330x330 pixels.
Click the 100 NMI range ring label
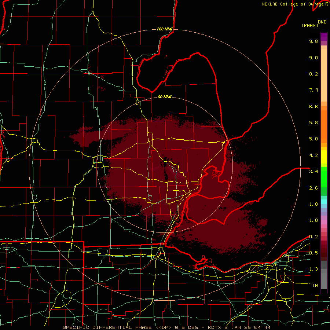pyautogui.click(x=165, y=29)
